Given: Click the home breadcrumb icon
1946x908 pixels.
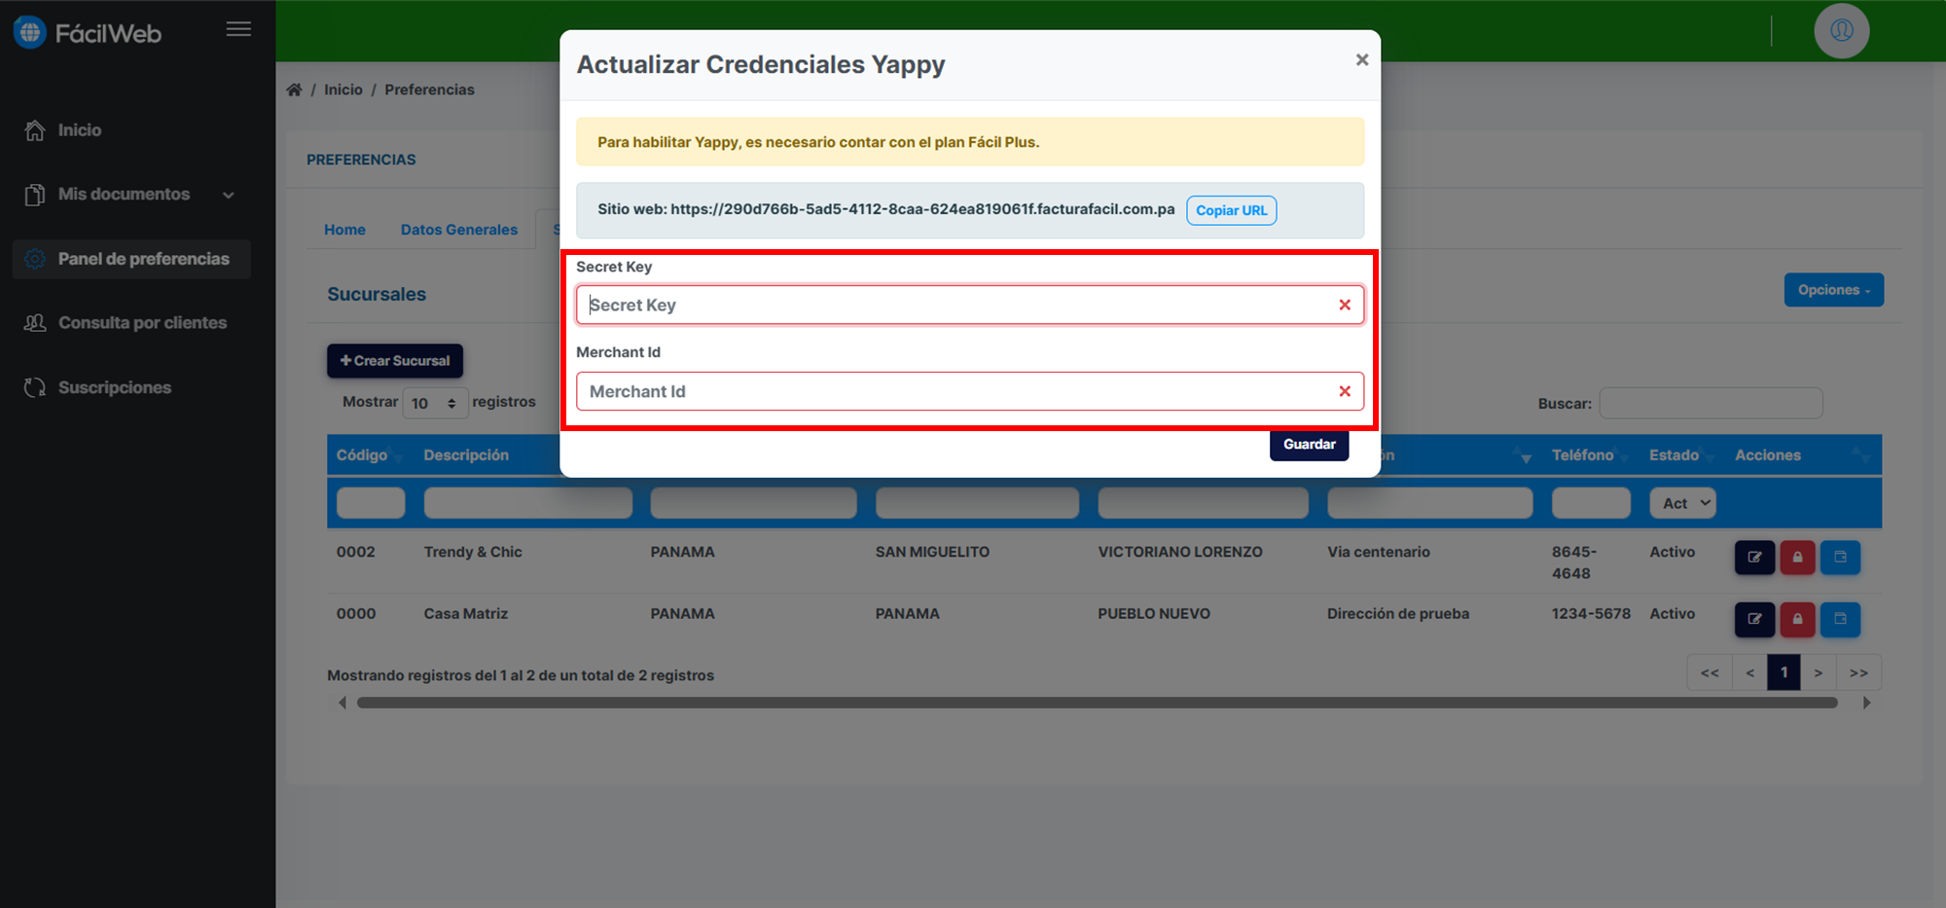Looking at the screenshot, I should (x=294, y=90).
